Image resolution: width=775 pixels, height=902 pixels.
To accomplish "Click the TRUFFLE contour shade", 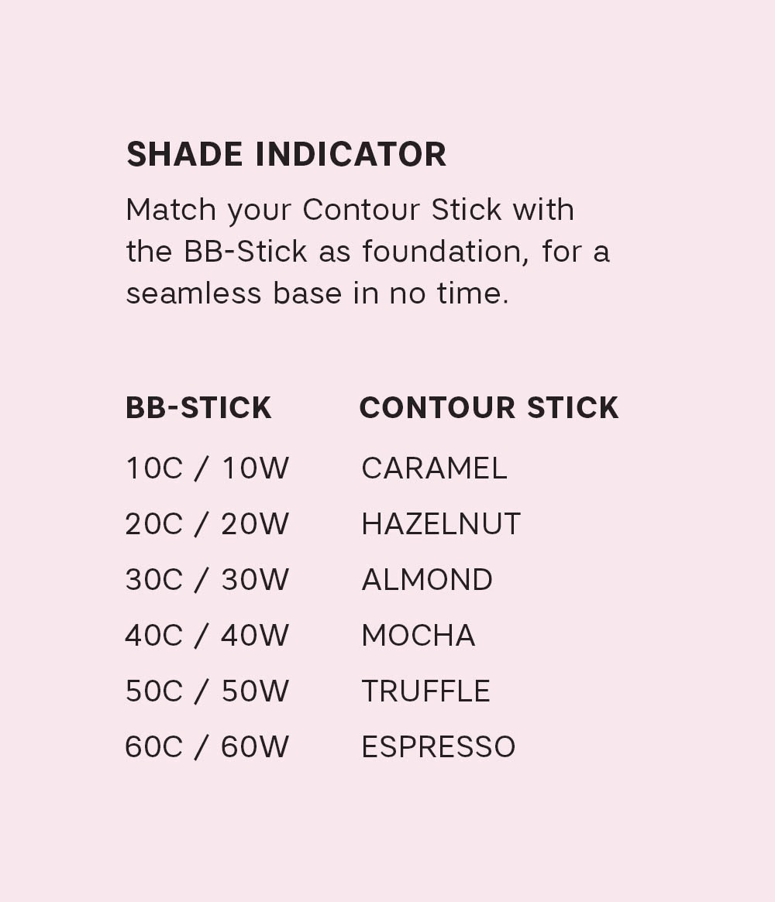I will 425,691.
